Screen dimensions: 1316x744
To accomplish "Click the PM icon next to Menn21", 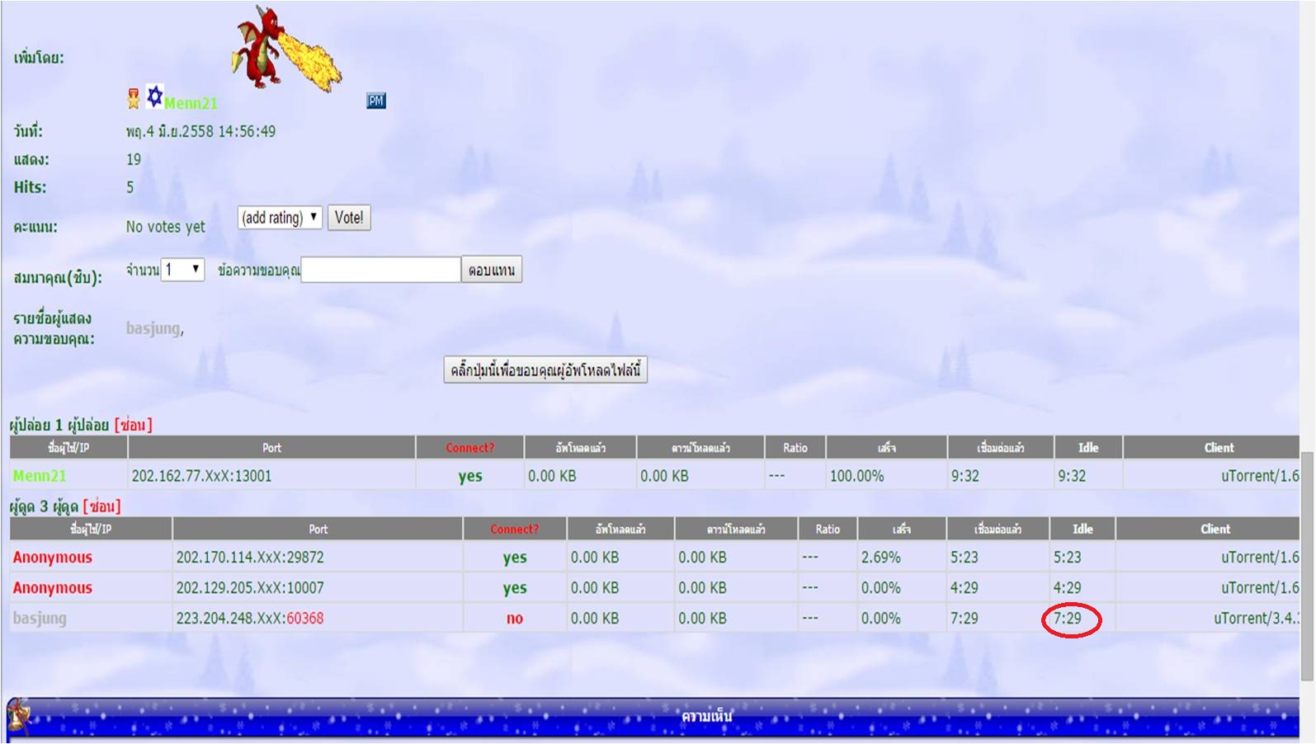I will point(375,101).
